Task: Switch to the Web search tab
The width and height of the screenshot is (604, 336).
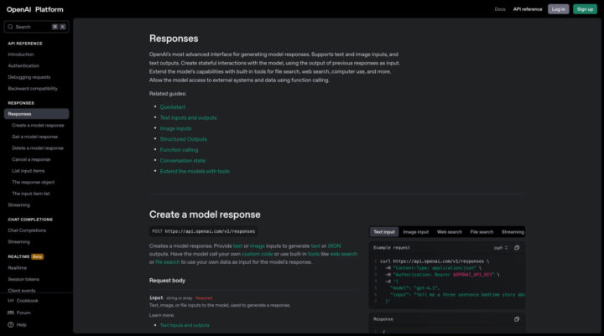Action: tap(449, 232)
